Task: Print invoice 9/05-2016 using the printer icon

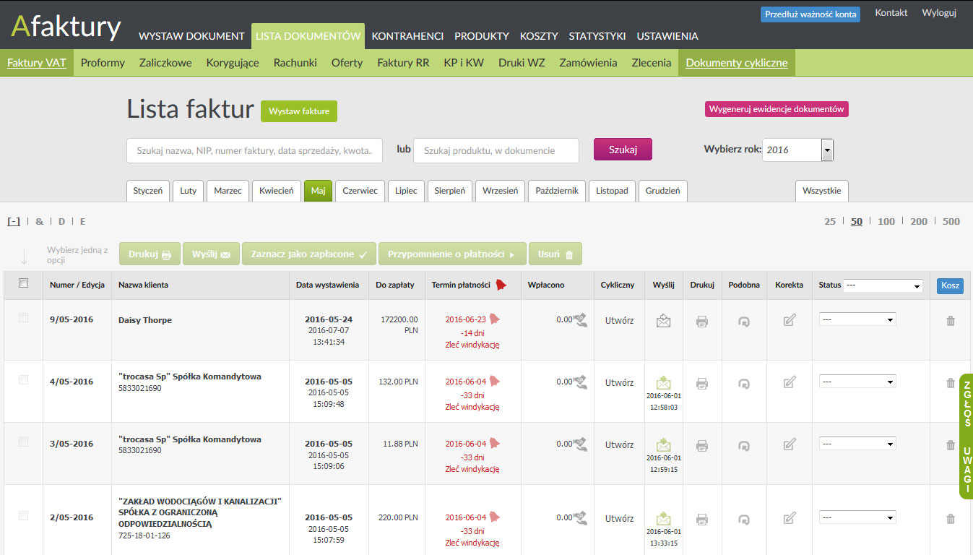Action: click(701, 319)
